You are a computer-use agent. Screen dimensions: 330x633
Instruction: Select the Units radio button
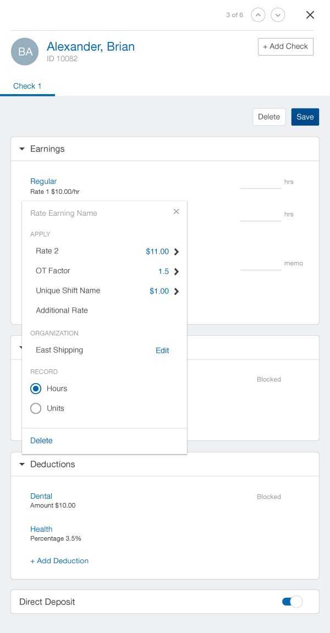pos(36,408)
